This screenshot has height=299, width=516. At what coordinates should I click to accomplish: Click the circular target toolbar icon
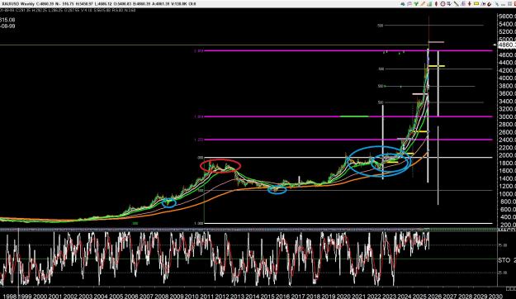(x=443, y=4)
